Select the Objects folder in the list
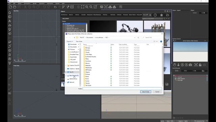Screen dimensions: 216x122 click(87, 72)
